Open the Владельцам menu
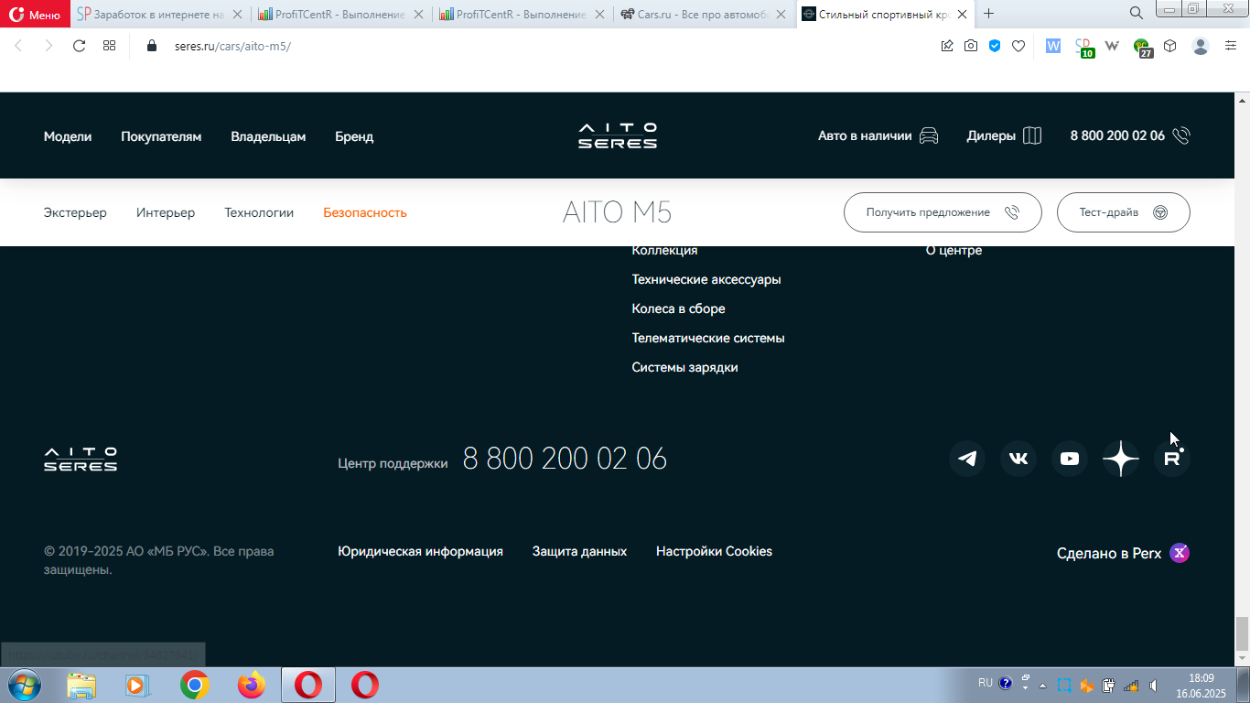The height and width of the screenshot is (703, 1250). point(268,136)
